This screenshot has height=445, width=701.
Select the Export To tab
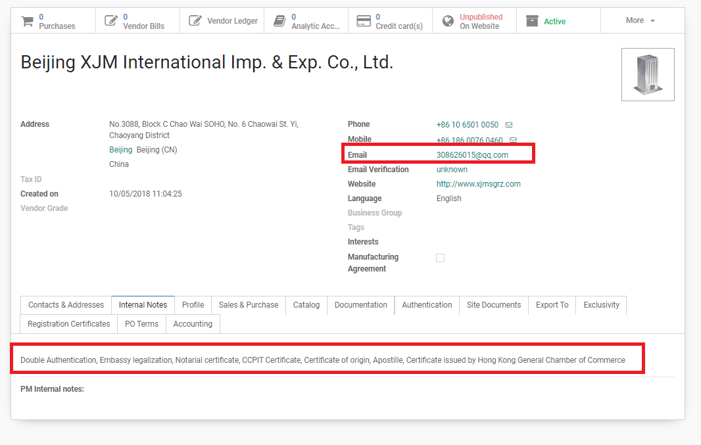click(552, 305)
